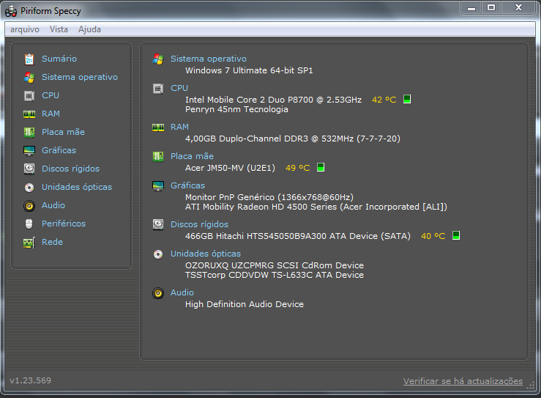Open Sistema operativo section in sidebar

80,77
